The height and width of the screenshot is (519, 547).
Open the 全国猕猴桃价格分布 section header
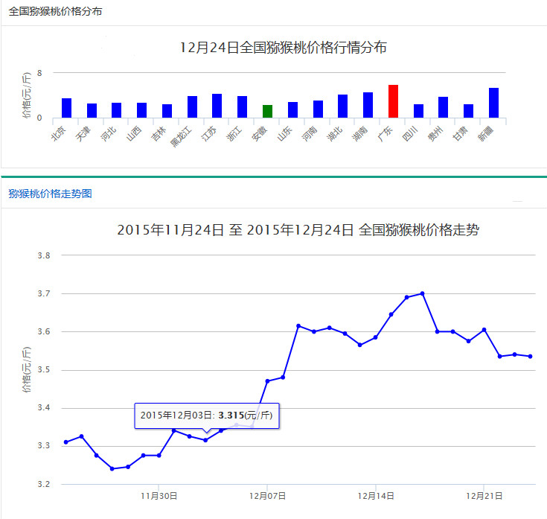pos(56,12)
